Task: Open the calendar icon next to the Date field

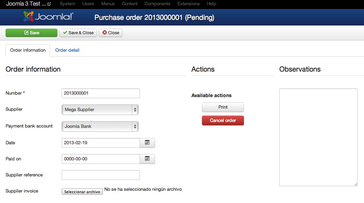Action: 147,143
